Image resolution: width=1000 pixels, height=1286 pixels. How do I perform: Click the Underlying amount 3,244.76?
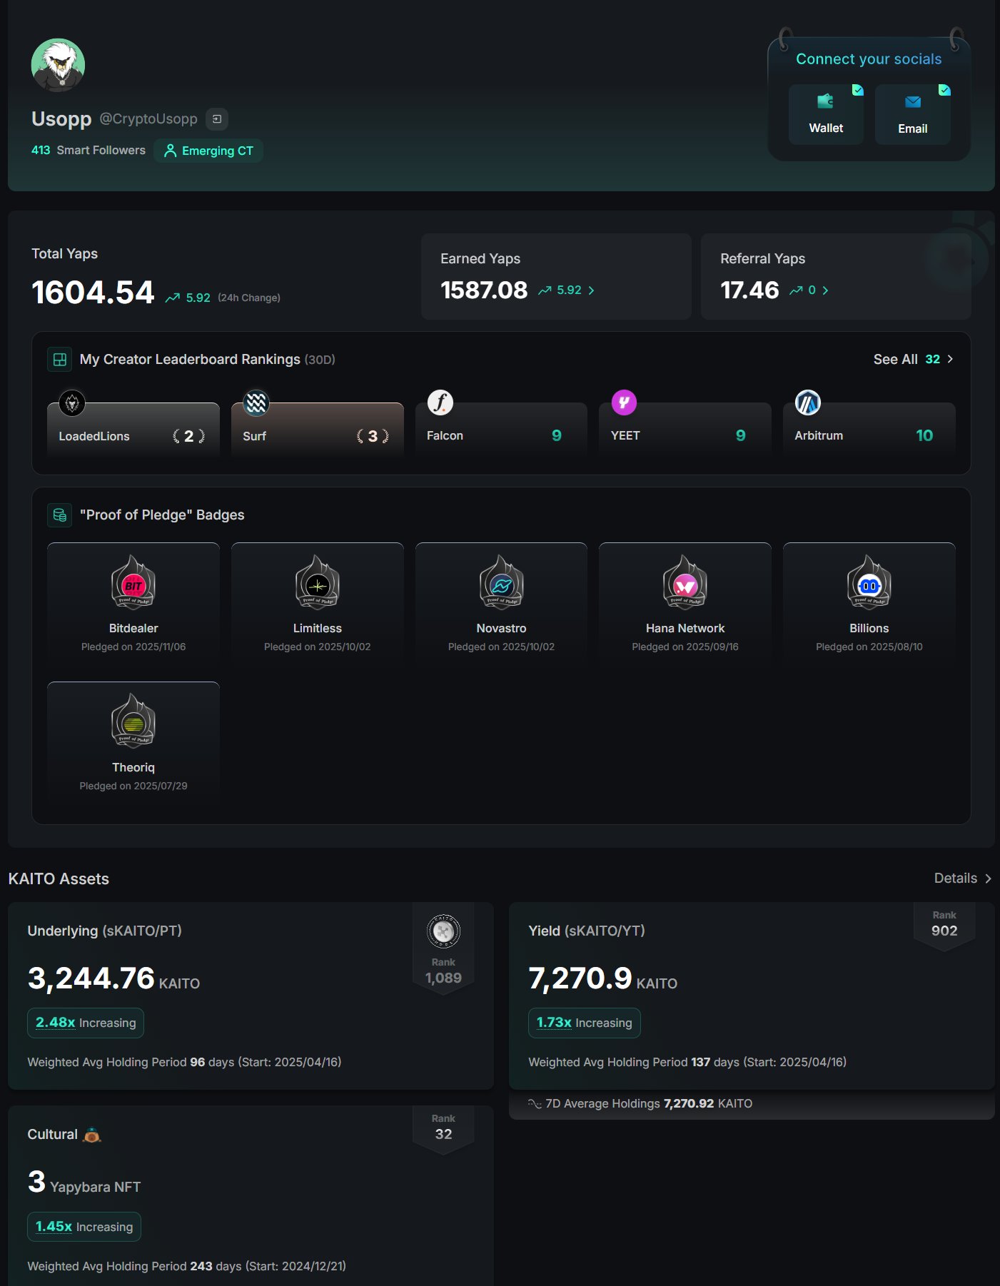91,978
